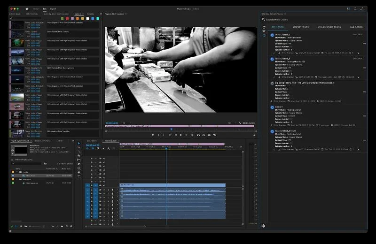Toggle eye visibility on the top video track
The height and width of the screenshot is (244, 376).
pyautogui.click(x=104, y=159)
